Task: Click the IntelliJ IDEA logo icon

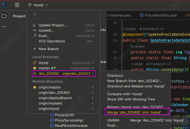Action: (x=5, y=5)
